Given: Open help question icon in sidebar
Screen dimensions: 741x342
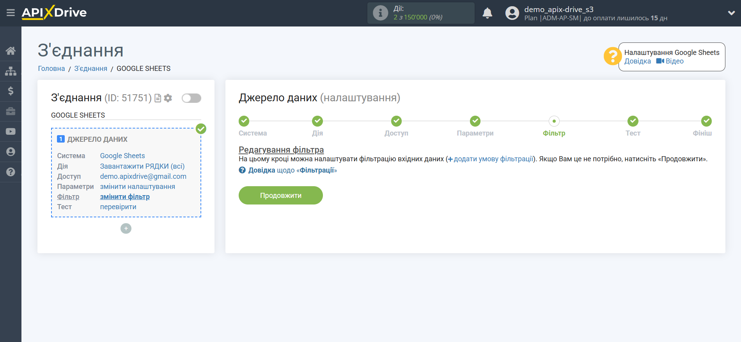Looking at the screenshot, I should click(11, 172).
